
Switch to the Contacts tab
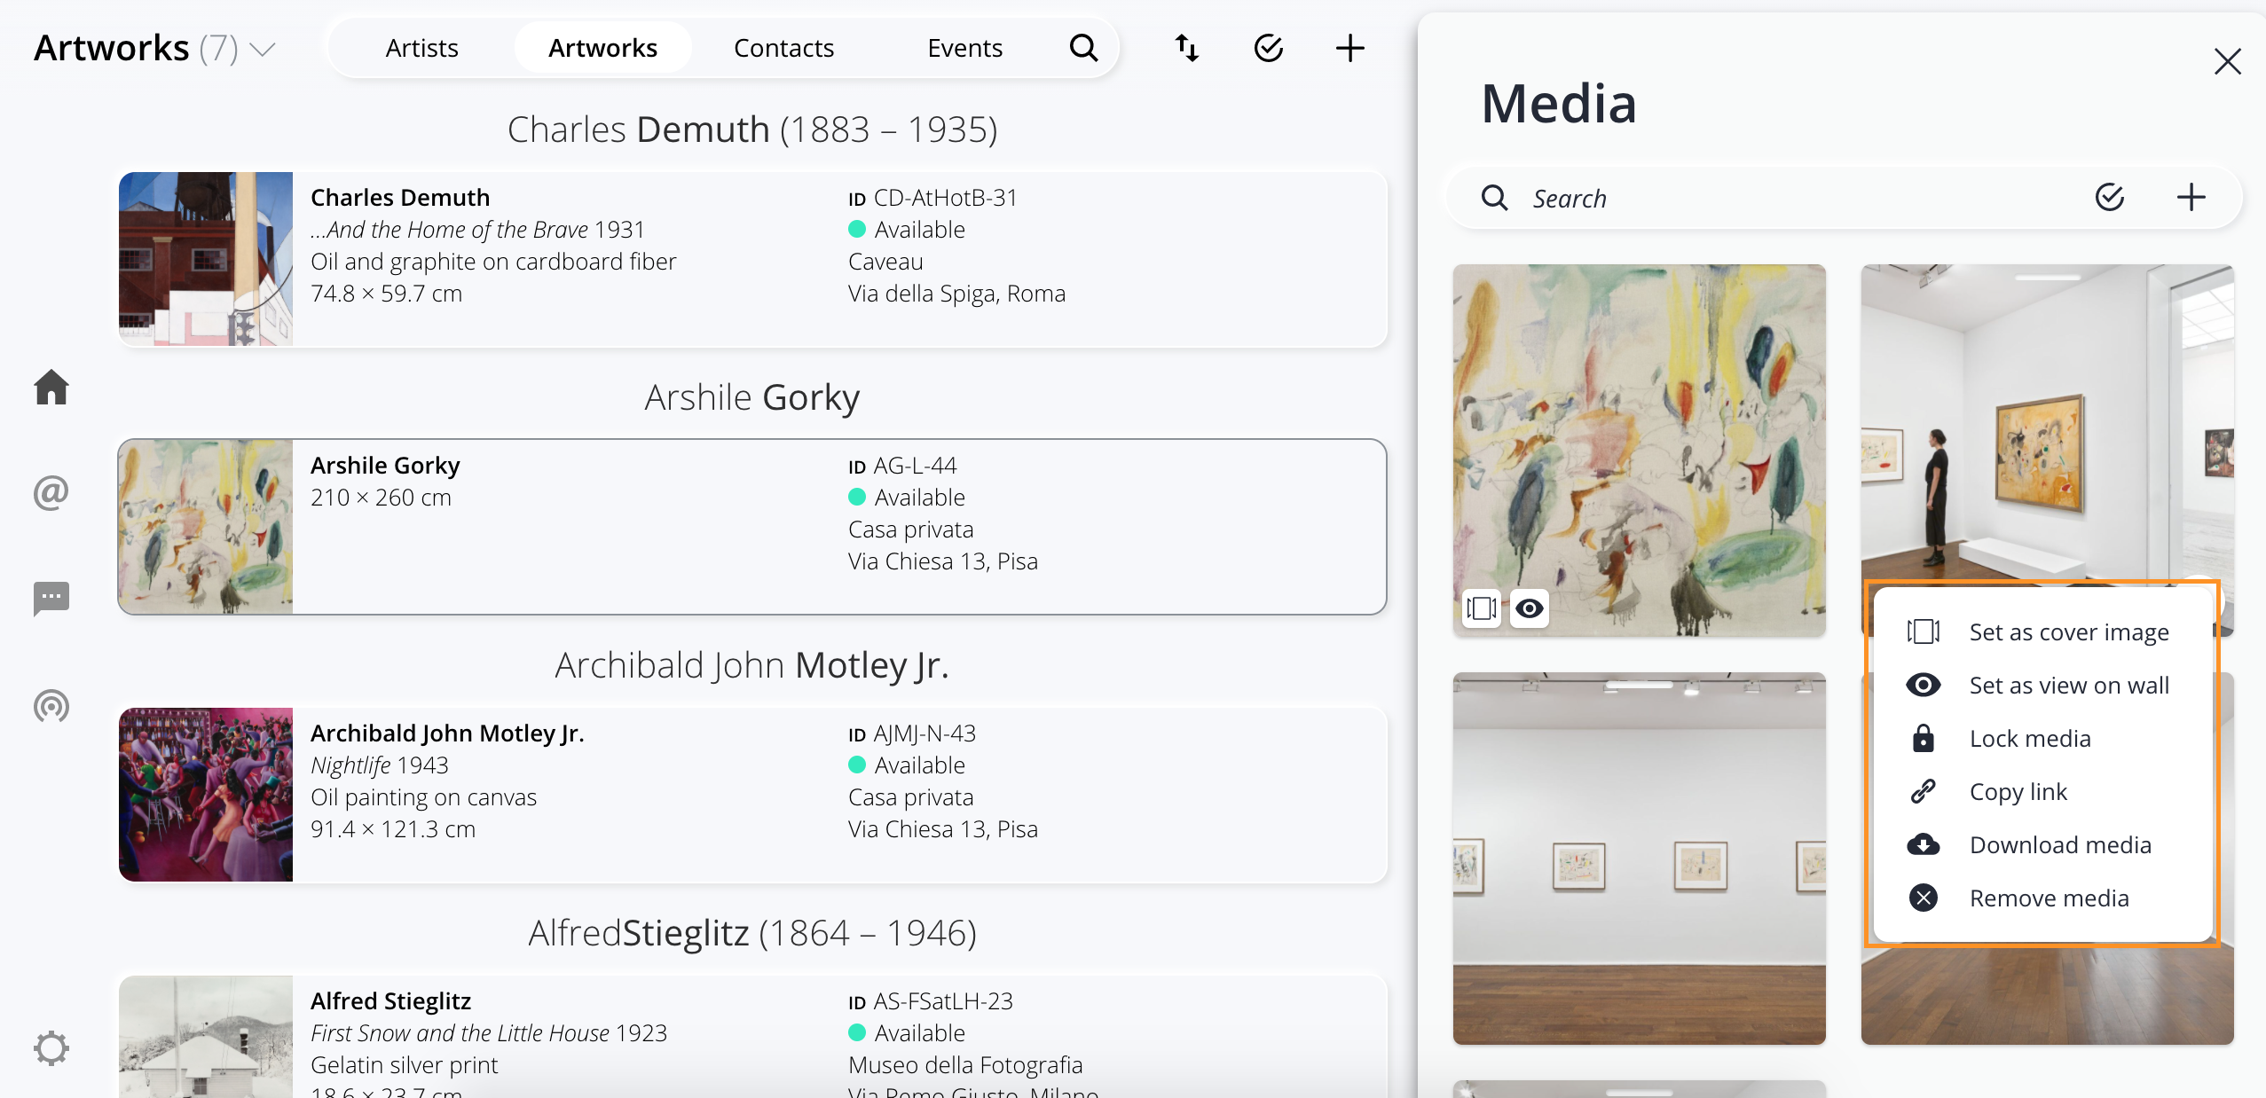[x=783, y=48]
